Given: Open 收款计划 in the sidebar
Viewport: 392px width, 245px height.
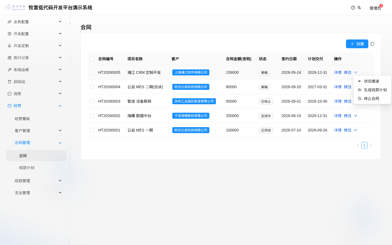Looking at the screenshot, I should click(36, 168).
